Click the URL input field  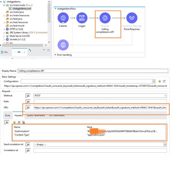pos(100,108)
